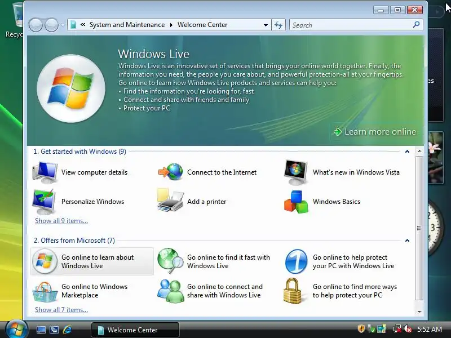Click in the Search input field
Screen dimensions: 451x338
[x=351, y=25]
